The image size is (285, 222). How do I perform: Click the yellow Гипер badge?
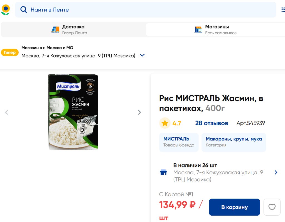10,52
